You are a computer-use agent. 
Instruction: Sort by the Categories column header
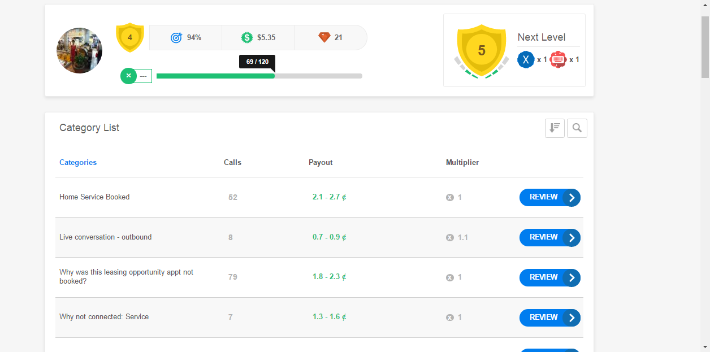[x=78, y=162]
